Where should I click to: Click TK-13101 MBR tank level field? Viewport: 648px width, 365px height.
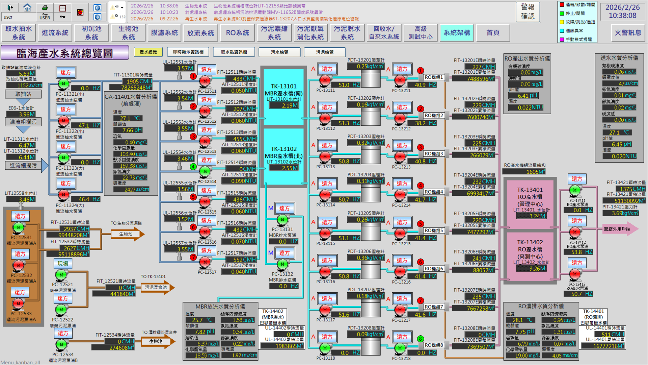(x=283, y=105)
